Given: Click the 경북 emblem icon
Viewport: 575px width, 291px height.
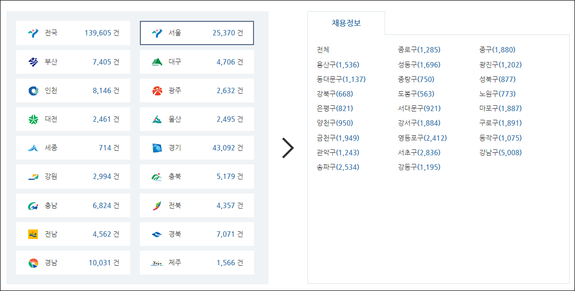Looking at the screenshot, I should (157, 234).
